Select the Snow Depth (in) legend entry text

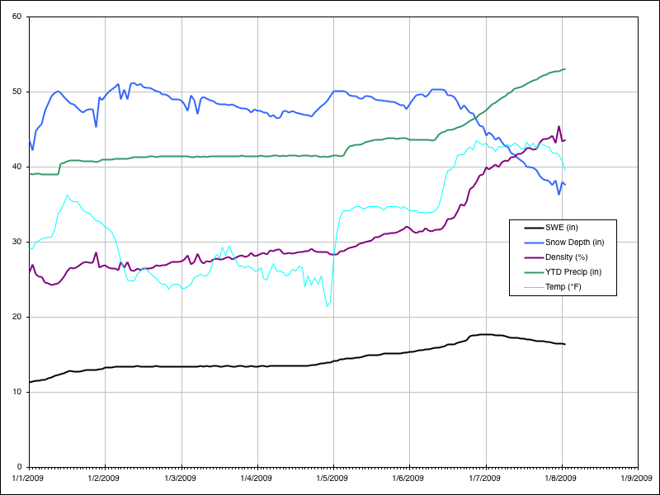[575, 242]
